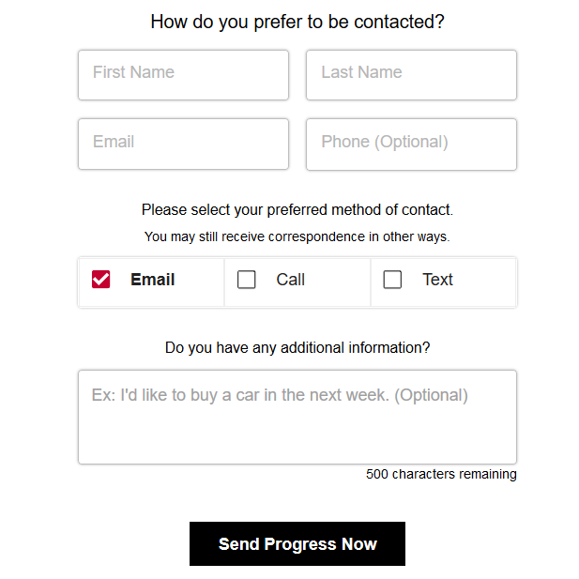The height and width of the screenshot is (579, 579).
Task: Enable the Text contact checkbox
Action: [x=393, y=280]
